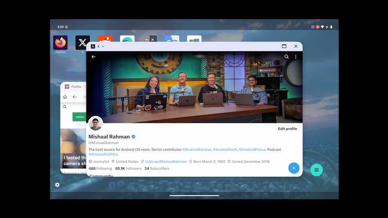Image resolution: width=388 pixels, height=218 pixels.
Task: Open the @AndroidCentral mention link
Action: (x=196, y=150)
